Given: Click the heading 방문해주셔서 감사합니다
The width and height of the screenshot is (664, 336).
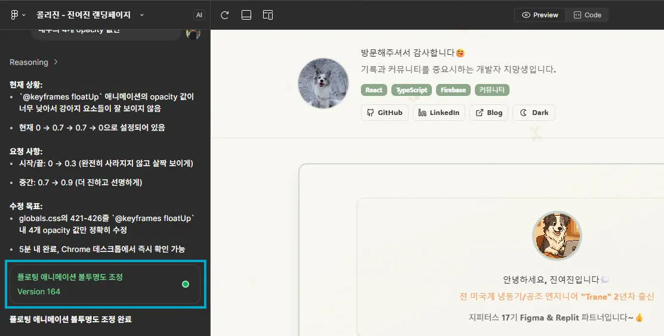Looking at the screenshot, I should (x=413, y=53).
